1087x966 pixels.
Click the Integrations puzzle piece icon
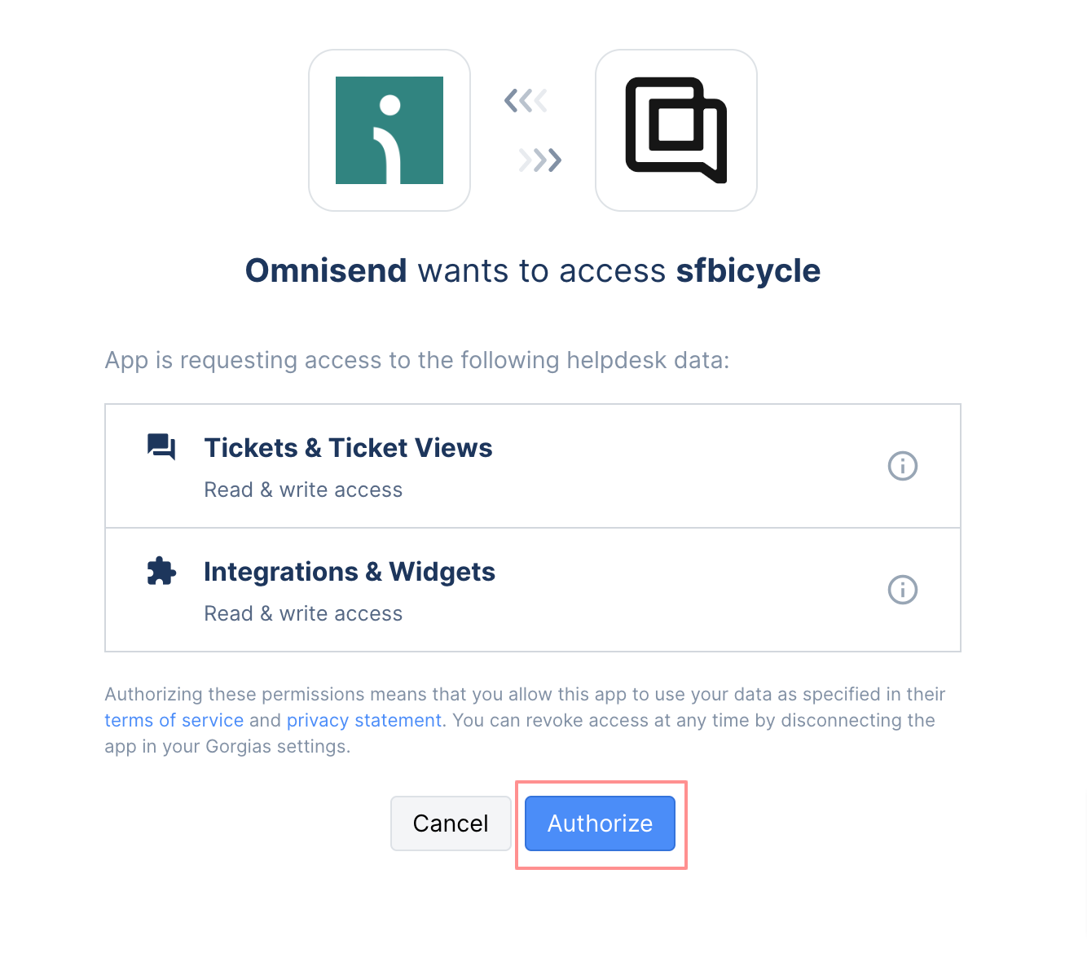(x=161, y=571)
